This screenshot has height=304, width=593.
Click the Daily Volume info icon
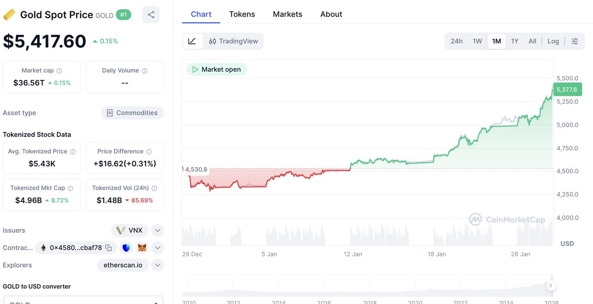coord(145,71)
